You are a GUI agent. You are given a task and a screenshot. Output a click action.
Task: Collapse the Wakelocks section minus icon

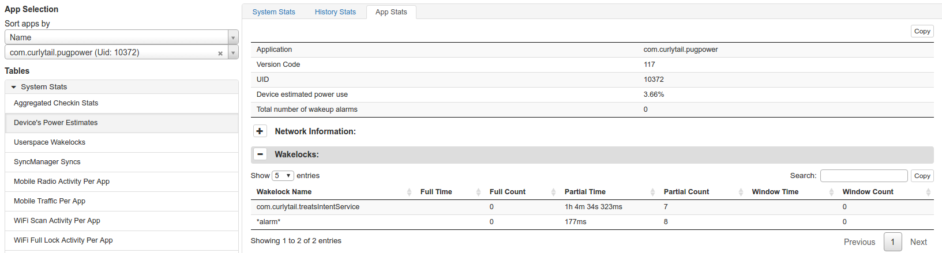point(260,154)
